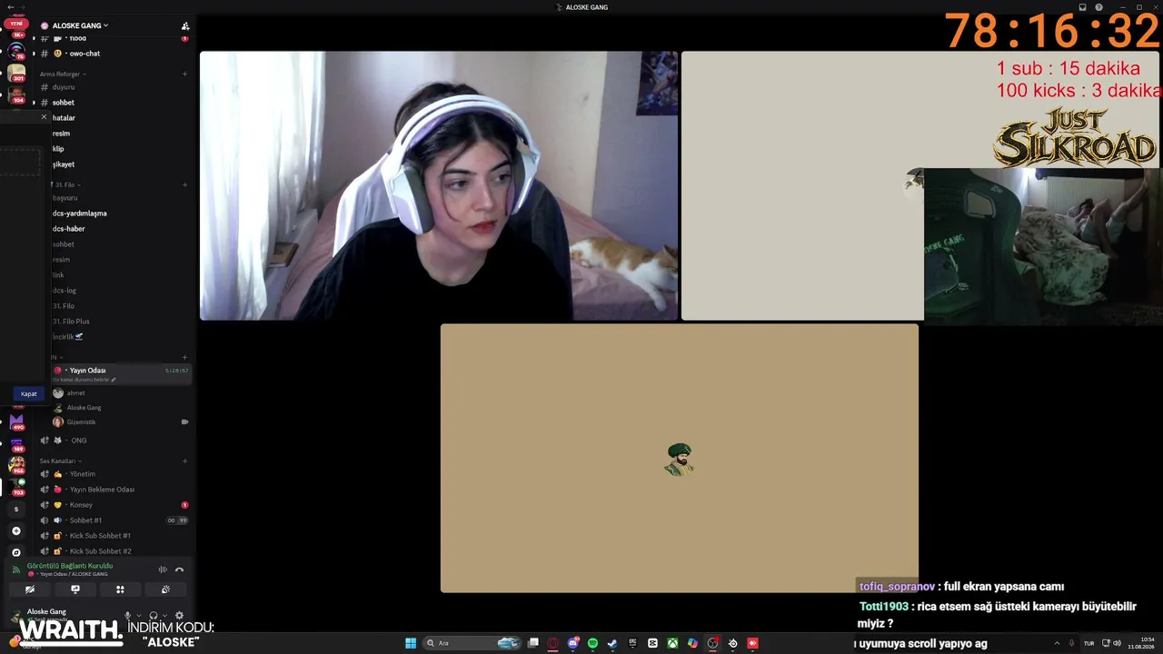
Task: Click Gizemistik's camera icon
Action: [x=184, y=422]
